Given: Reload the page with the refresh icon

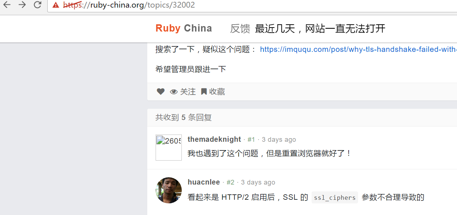Looking at the screenshot, I should click(37, 5).
